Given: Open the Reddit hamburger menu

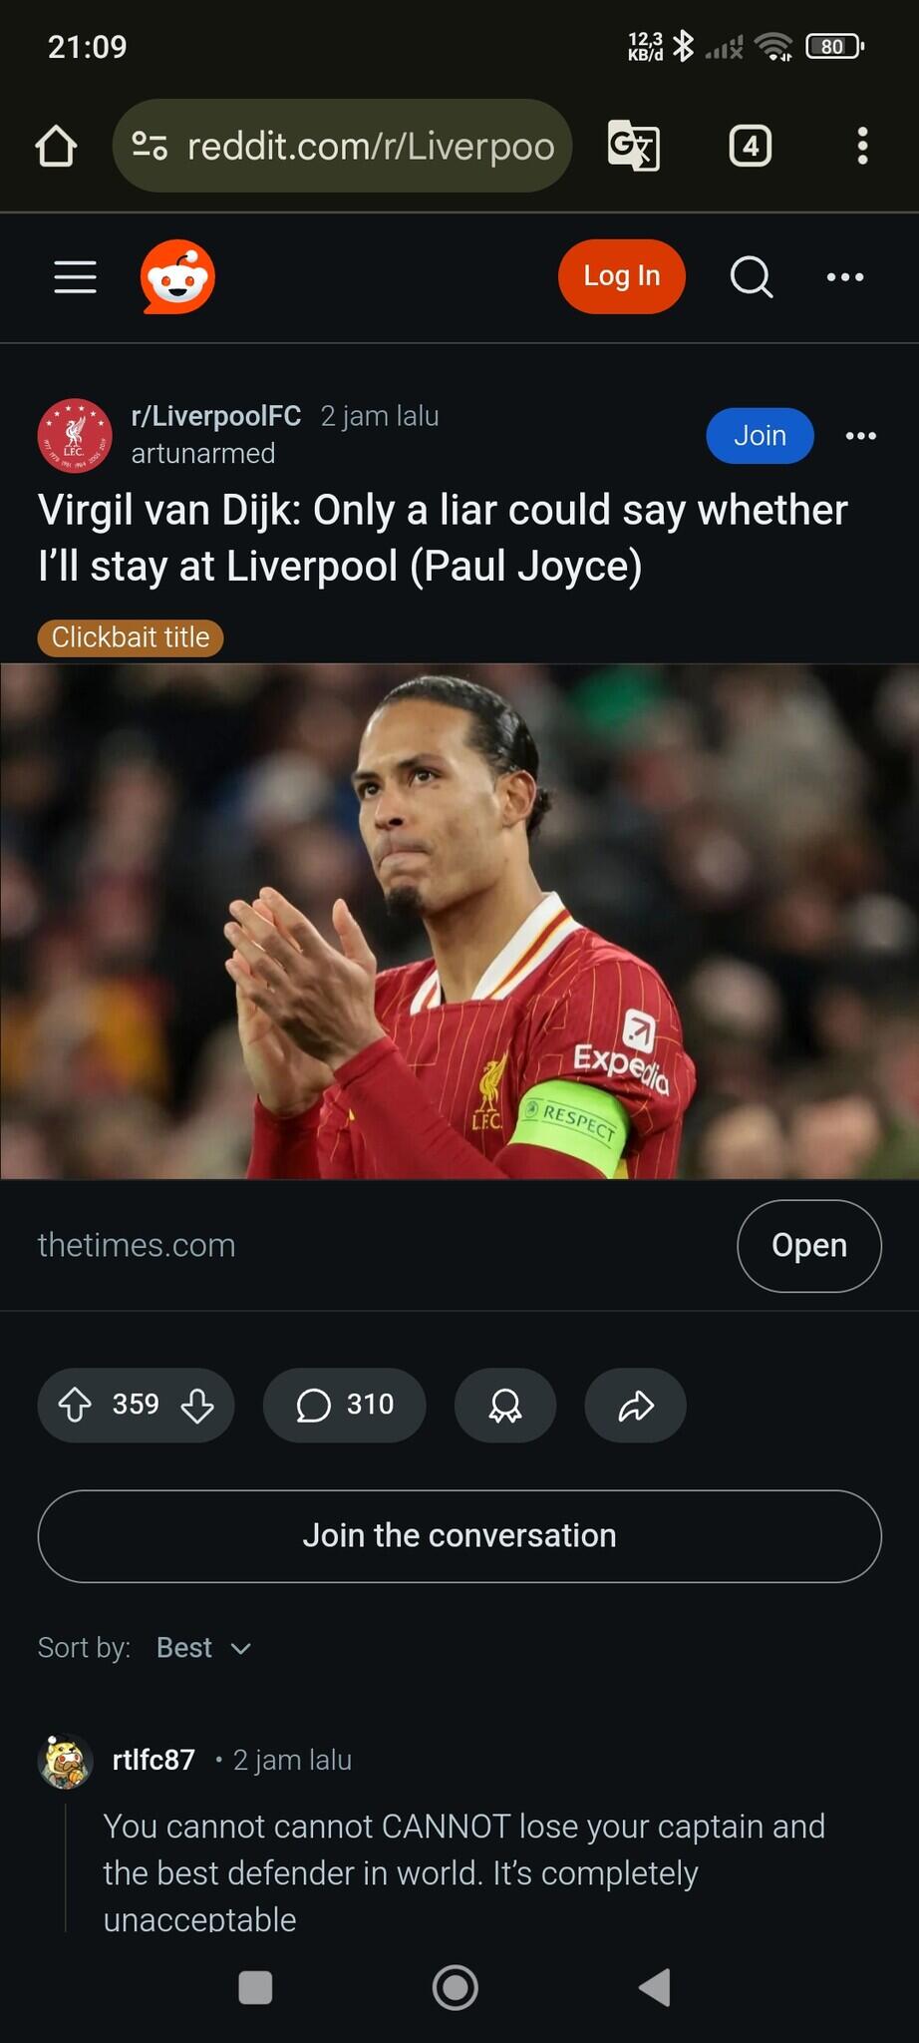Looking at the screenshot, I should (x=76, y=277).
